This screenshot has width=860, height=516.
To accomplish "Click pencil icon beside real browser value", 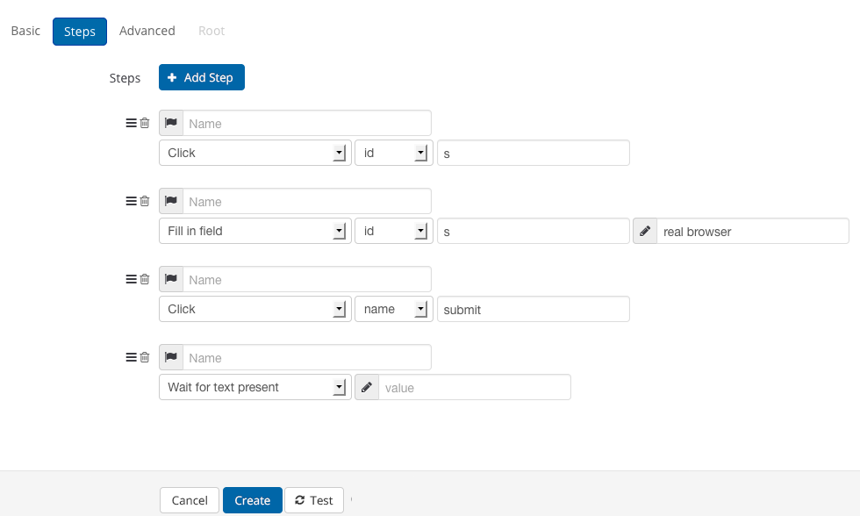I will pyautogui.click(x=645, y=231).
